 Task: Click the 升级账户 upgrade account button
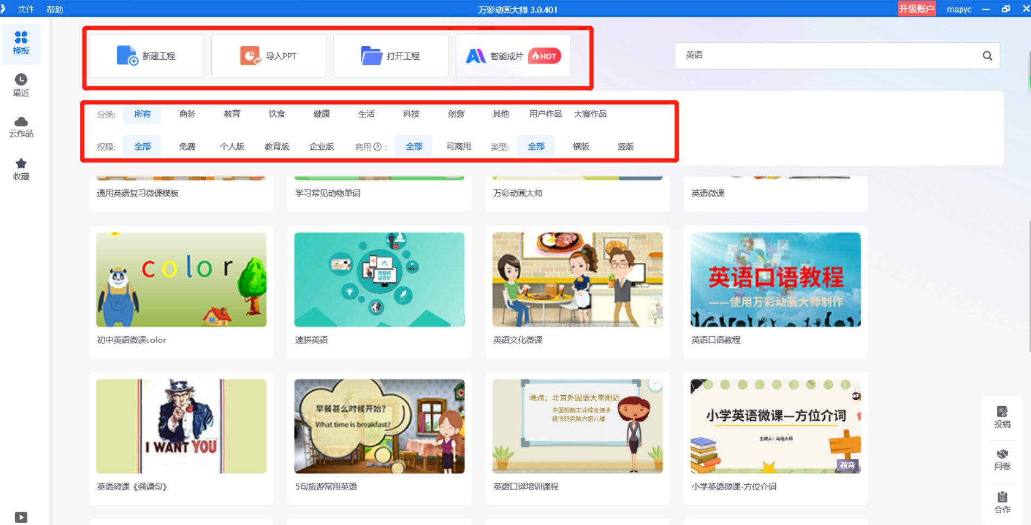[916, 9]
